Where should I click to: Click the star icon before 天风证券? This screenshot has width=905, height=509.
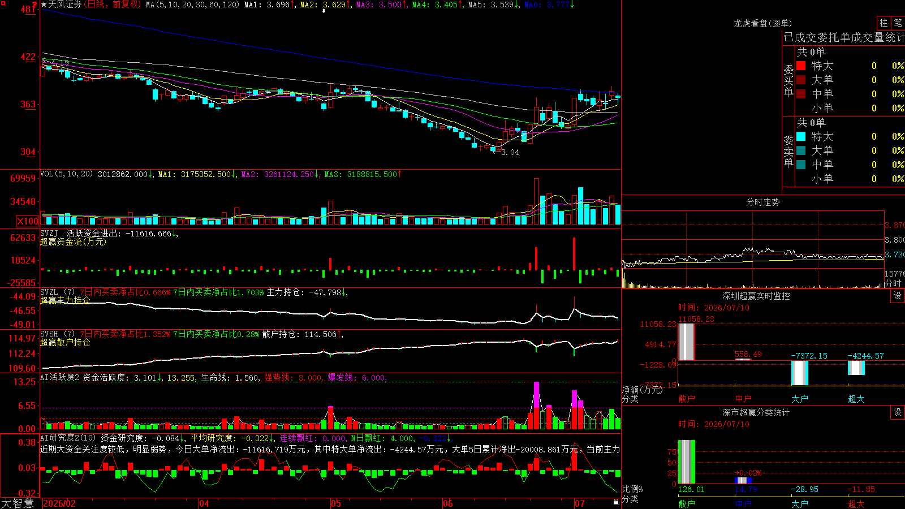click(x=44, y=5)
